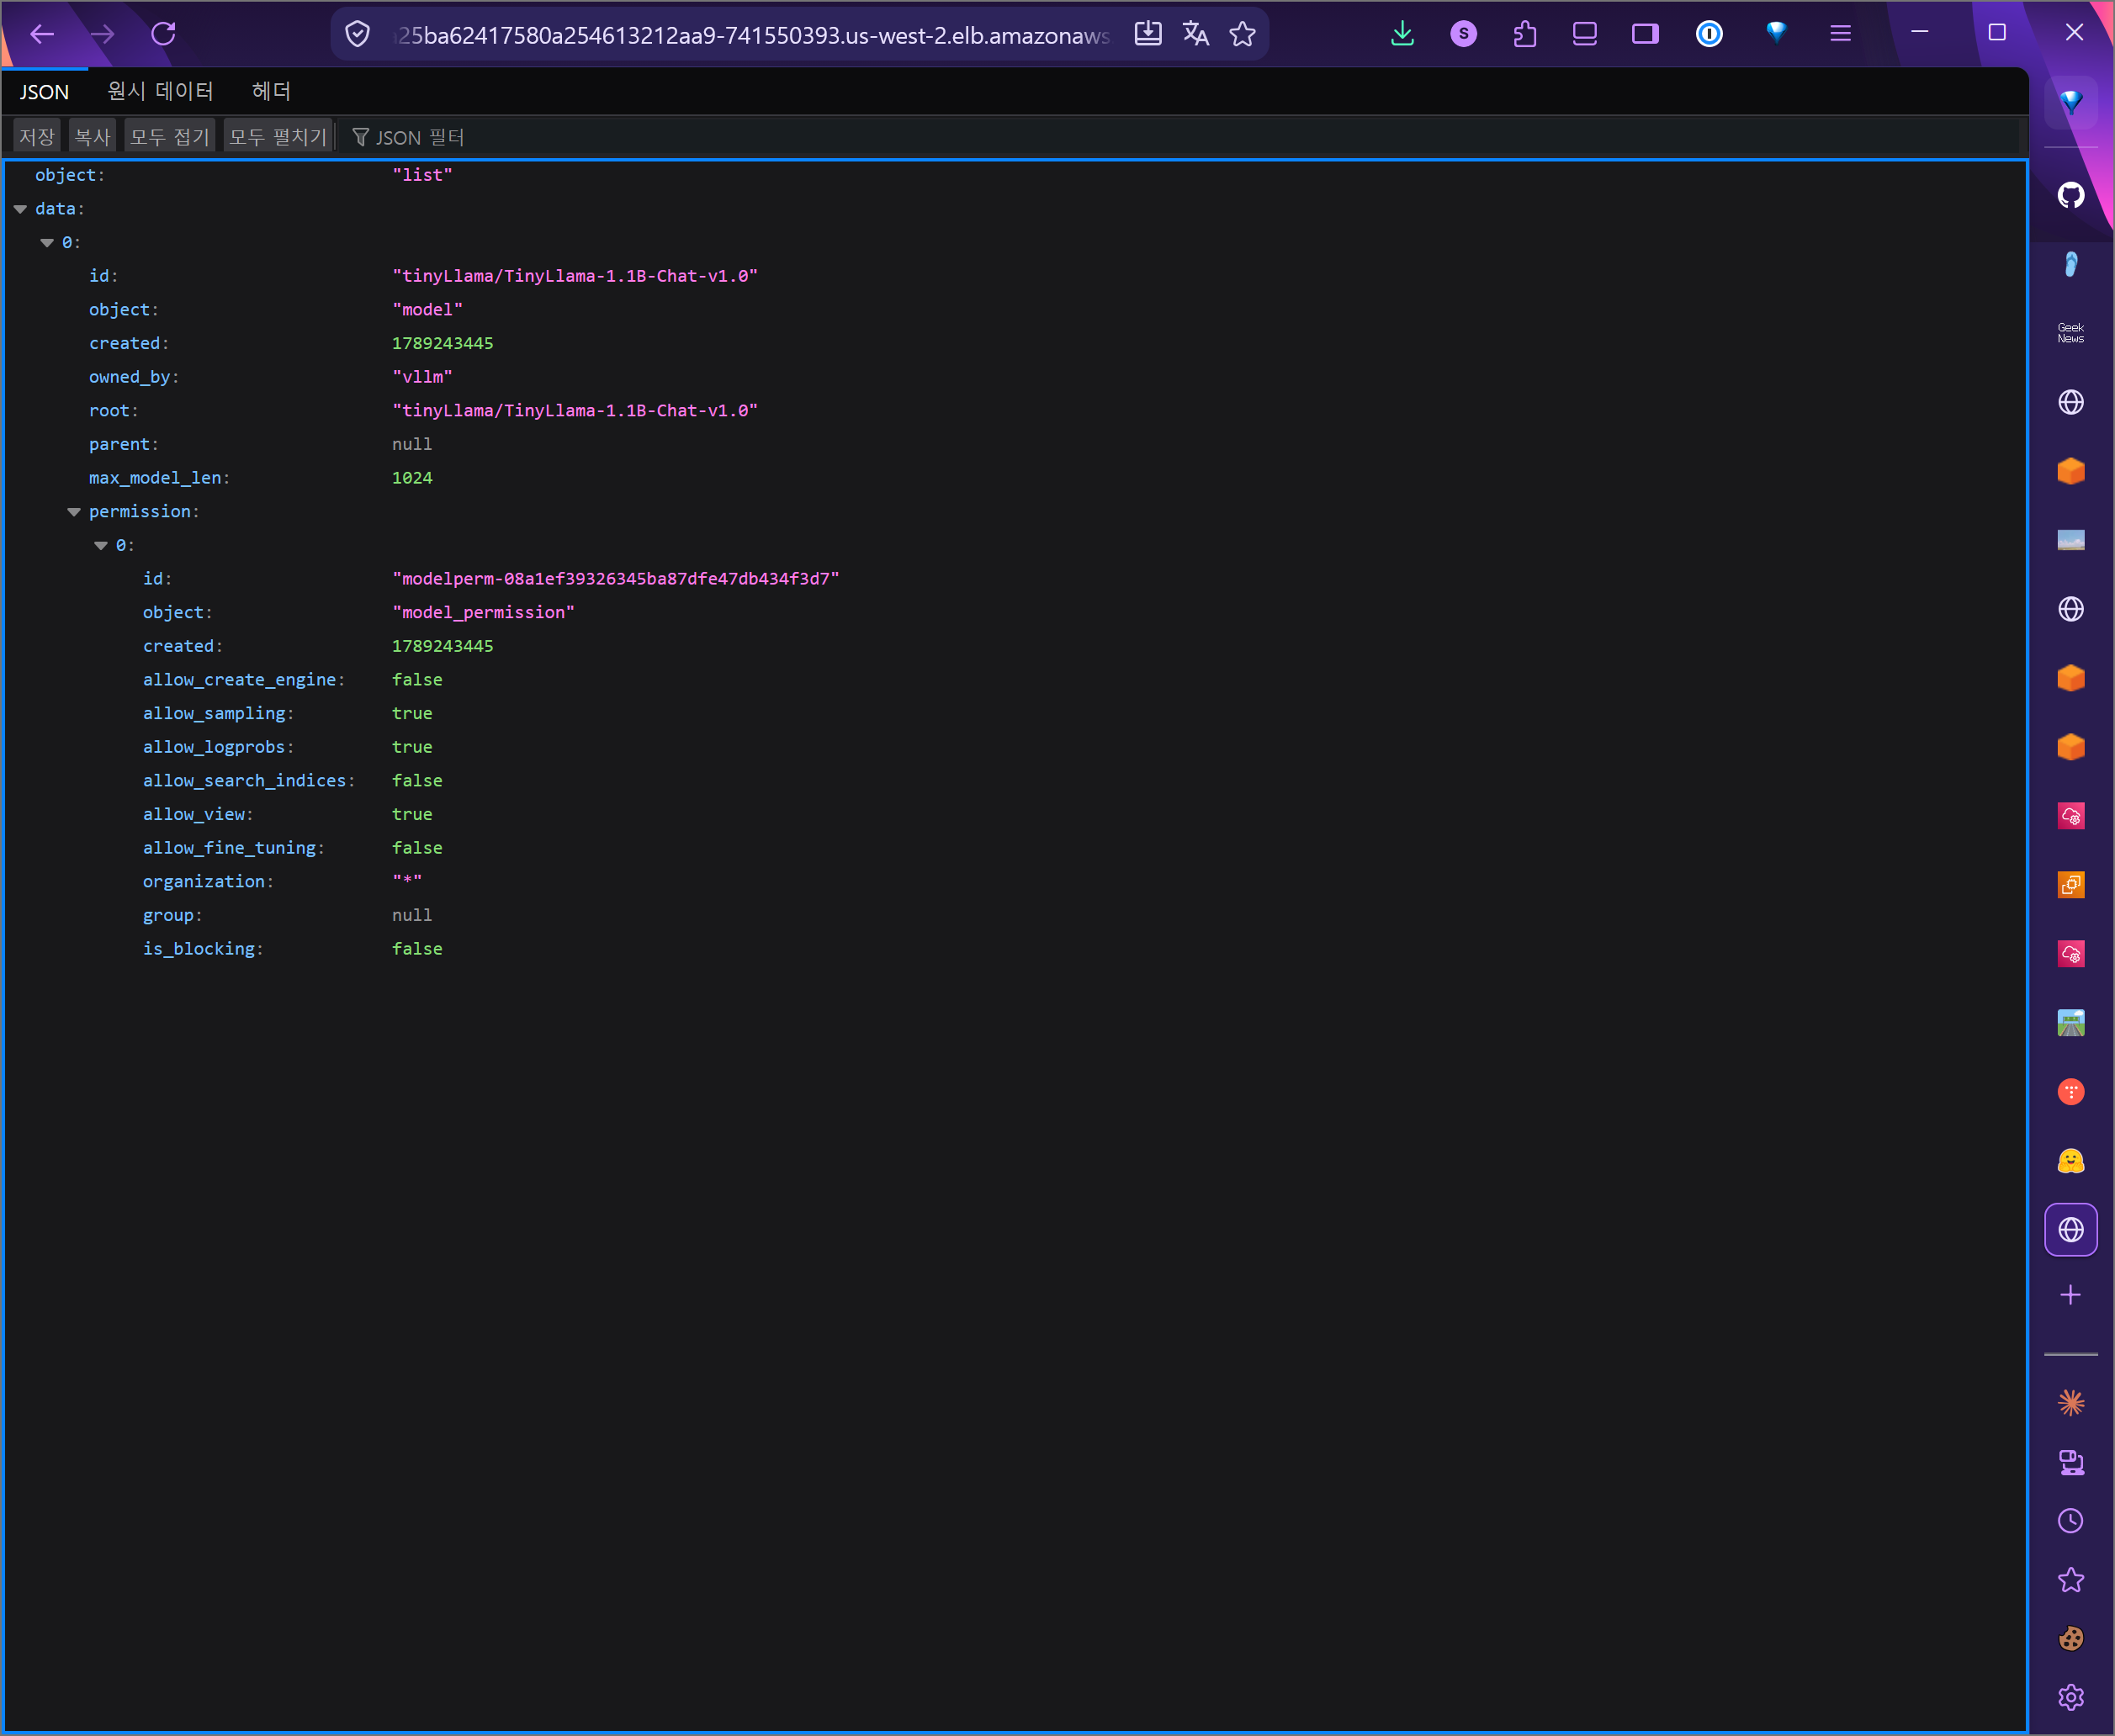
Task: Open the sidebar synced tabs devices icon
Action: point(2070,1462)
